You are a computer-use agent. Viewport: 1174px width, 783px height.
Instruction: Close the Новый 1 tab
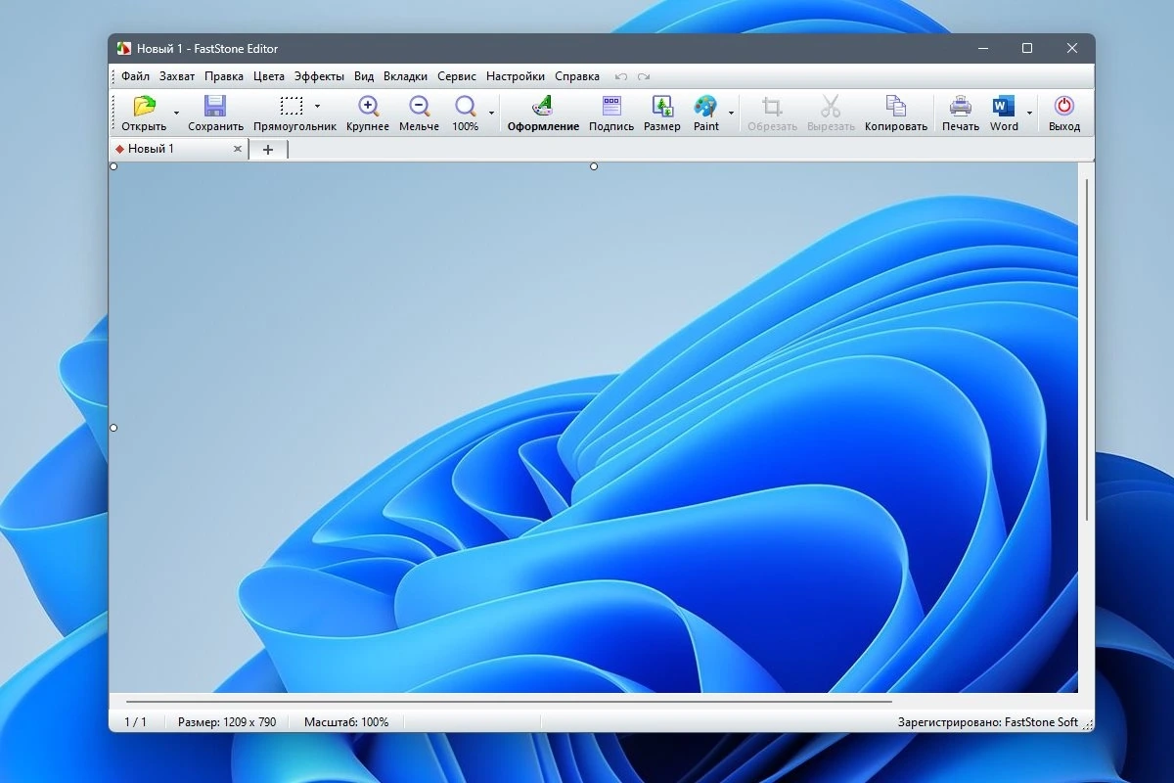pos(237,149)
